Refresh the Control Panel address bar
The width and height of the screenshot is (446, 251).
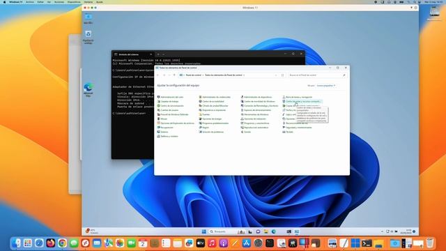[x=282, y=75]
